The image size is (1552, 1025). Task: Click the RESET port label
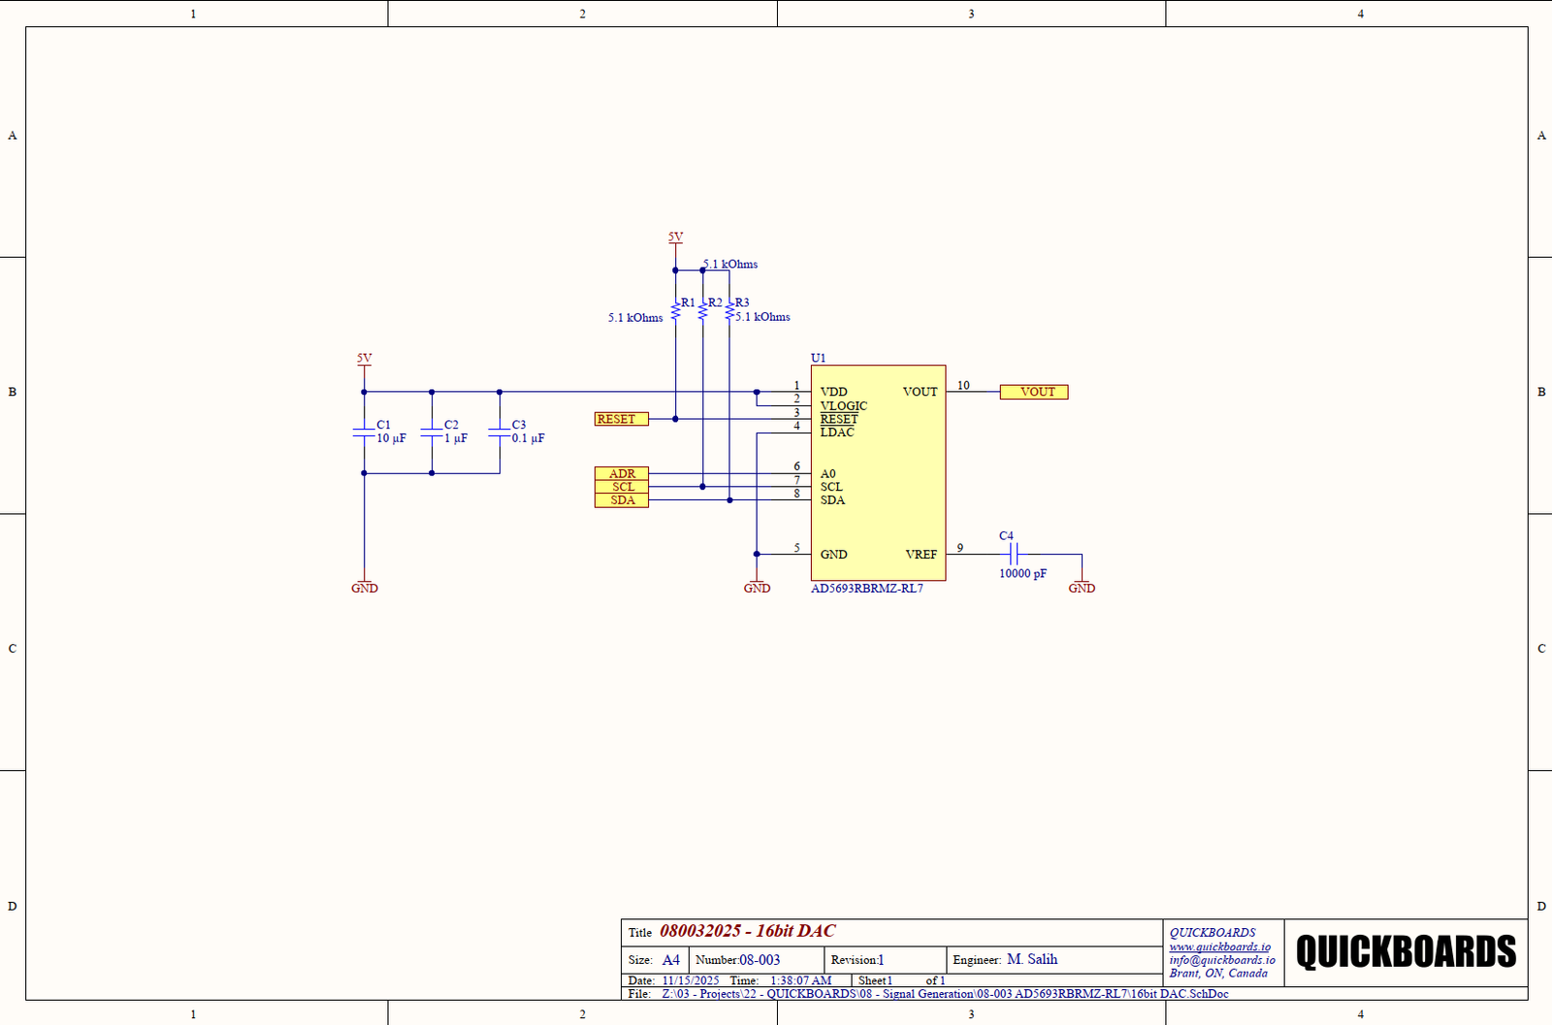621,419
